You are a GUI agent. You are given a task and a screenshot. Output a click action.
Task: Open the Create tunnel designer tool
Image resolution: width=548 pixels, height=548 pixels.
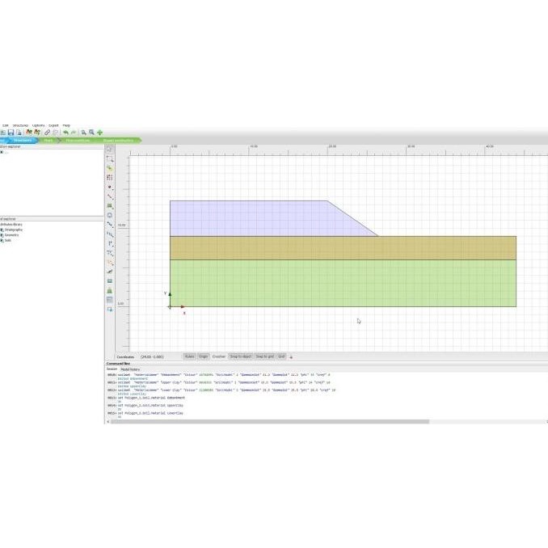[x=110, y=215]
